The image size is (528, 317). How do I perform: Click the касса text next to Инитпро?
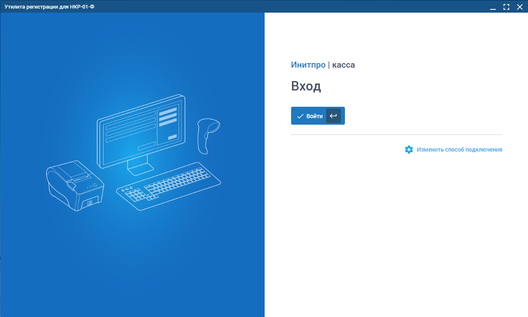pos(343,65)
